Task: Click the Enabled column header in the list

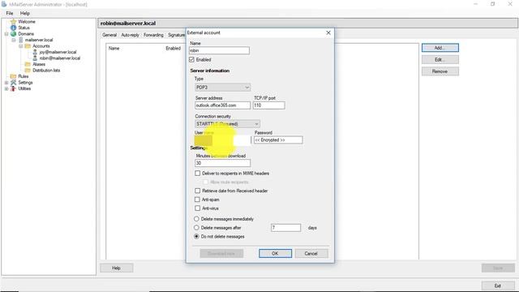Action: click(x=173, y=49)
